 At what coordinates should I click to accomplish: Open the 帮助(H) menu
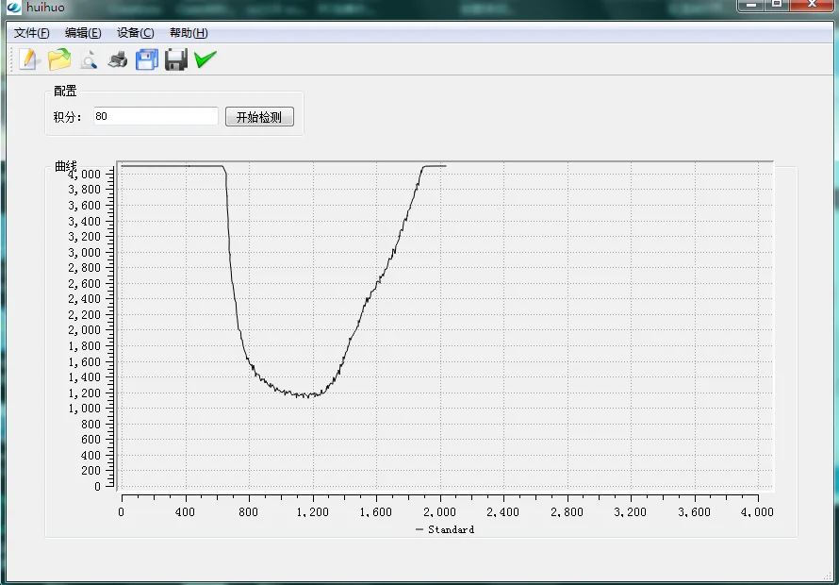pyautogui.click(x=189, y=33)
